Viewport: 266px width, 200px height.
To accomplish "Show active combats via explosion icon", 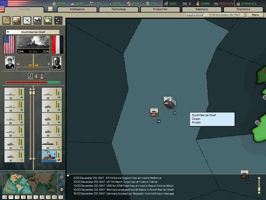I will click(x=48, y=20).
